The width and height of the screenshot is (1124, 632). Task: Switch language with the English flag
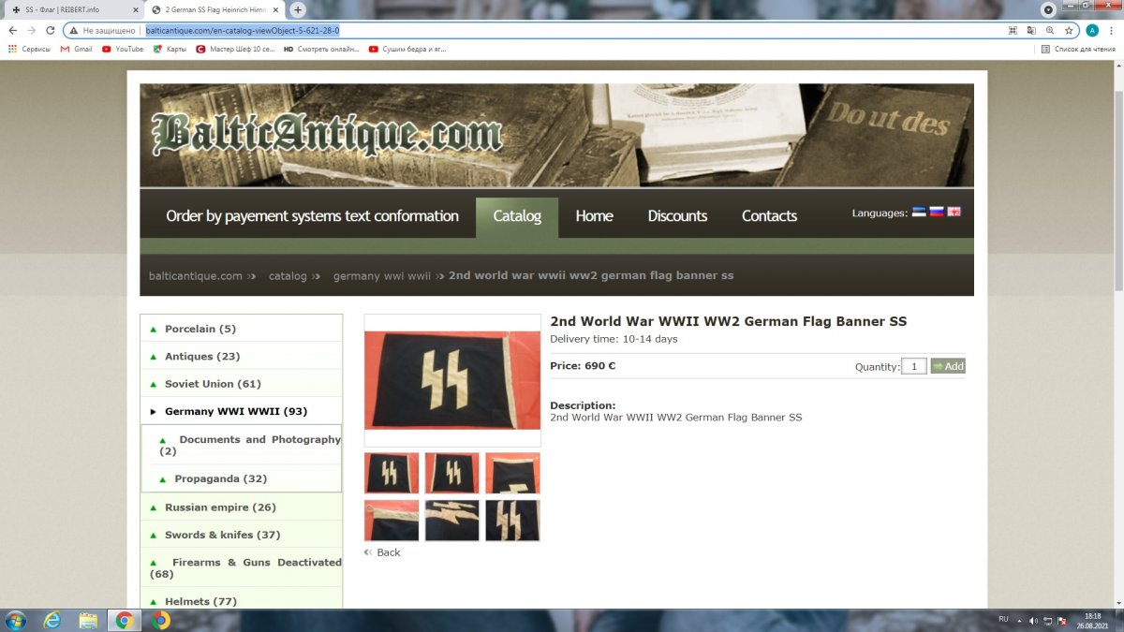click(x=954, y=212)
